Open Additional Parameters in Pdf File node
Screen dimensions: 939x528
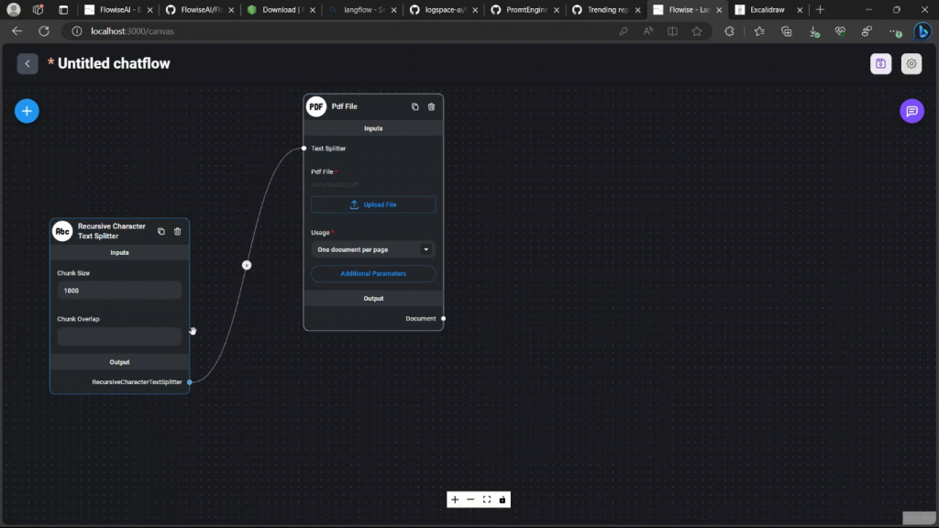point(373,273)
